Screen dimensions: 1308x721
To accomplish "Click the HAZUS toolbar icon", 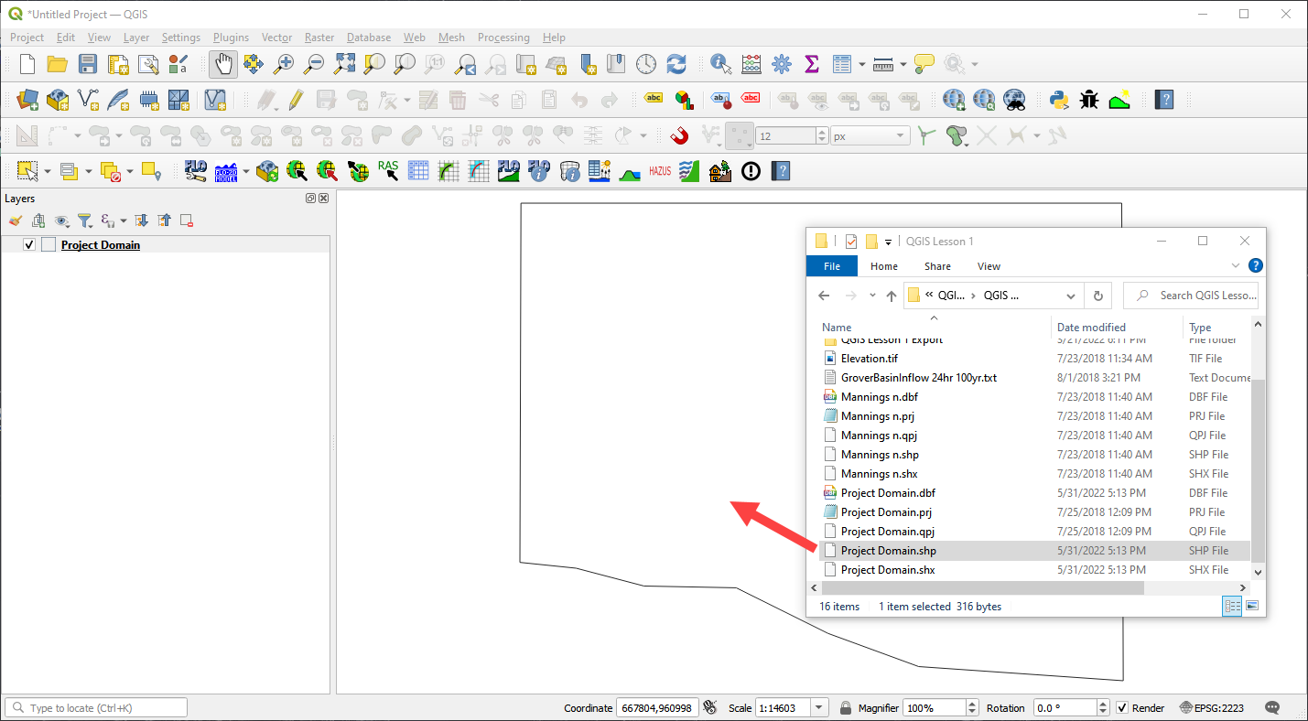I will (660, 171).
